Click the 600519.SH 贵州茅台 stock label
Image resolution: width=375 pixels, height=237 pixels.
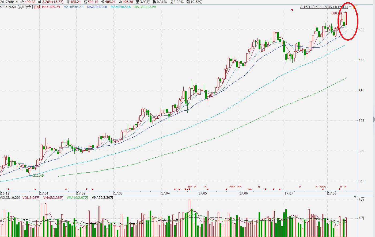pos(17,7)
